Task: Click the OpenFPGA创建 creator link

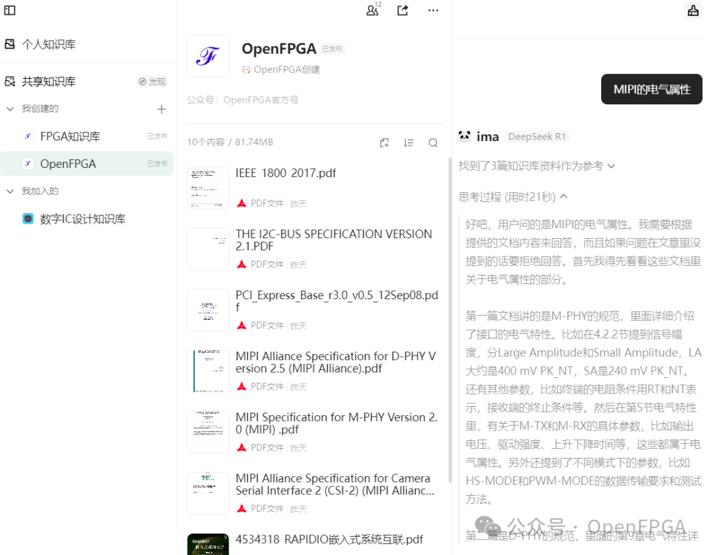Action: [281, 70]
